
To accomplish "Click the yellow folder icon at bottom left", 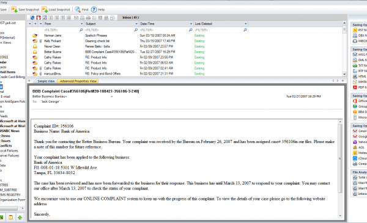I will (x=10, y=218).
